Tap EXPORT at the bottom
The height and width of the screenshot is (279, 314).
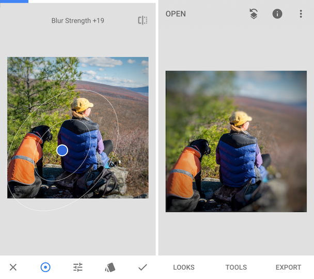pyautogui.click(x=288, y=268)
